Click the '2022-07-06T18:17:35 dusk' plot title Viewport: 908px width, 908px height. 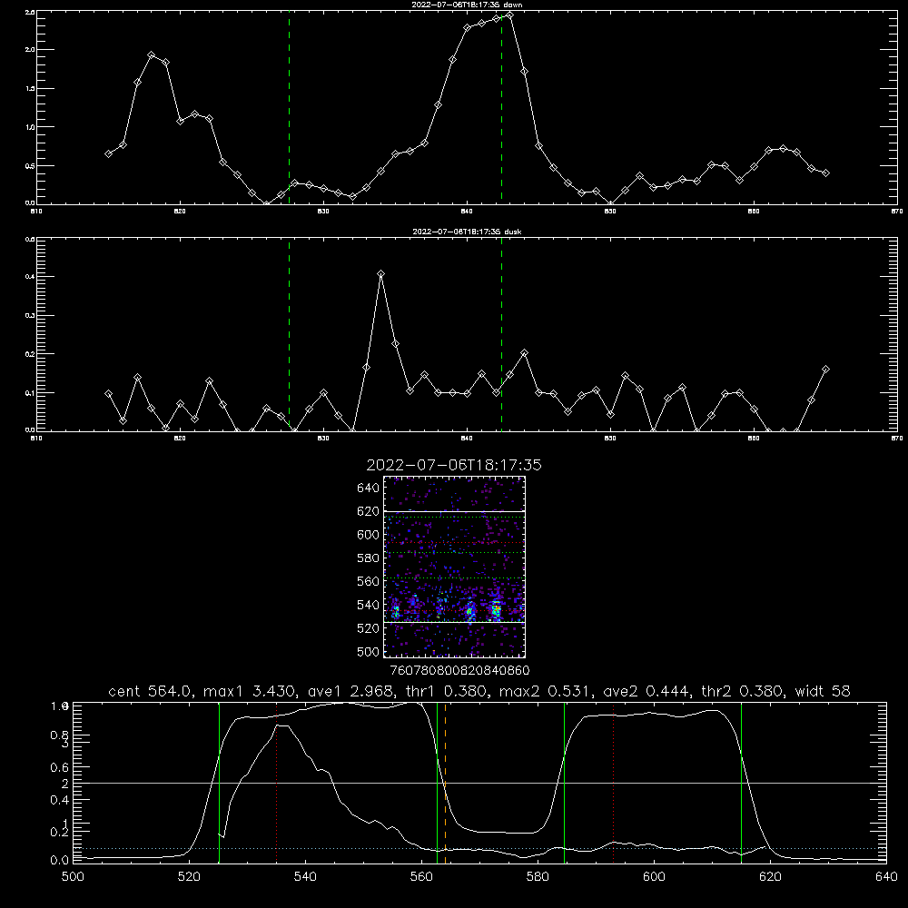[x=466, y=232]
